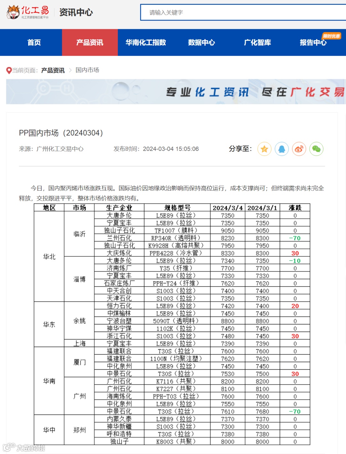Click the 华南 region cell
Image resolution: width=346 pixels, height=454 pixels.
49,381
